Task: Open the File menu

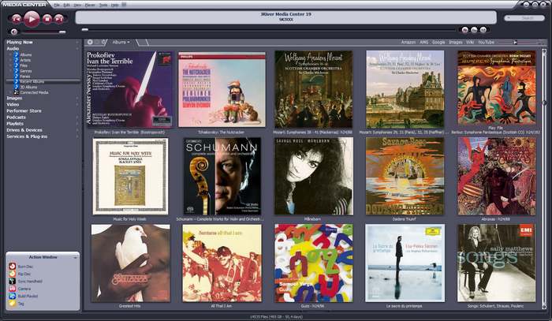Action: (57, 6)
